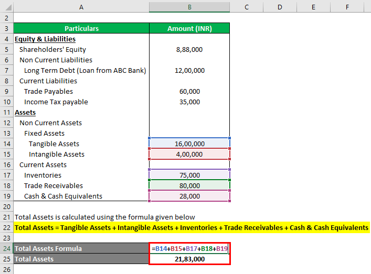Screen dimensions: 371x274
Task: Select the grey Total Assets label cell
Action: (x=81, y=259)
